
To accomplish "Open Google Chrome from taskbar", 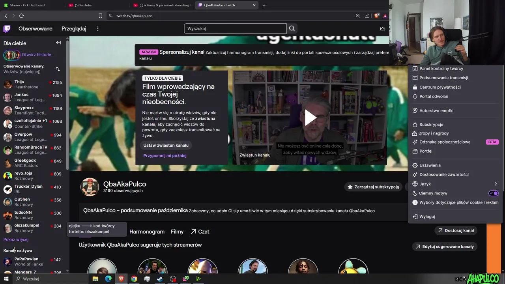I will coord(134,279).
